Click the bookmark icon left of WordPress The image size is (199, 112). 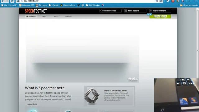78,5
